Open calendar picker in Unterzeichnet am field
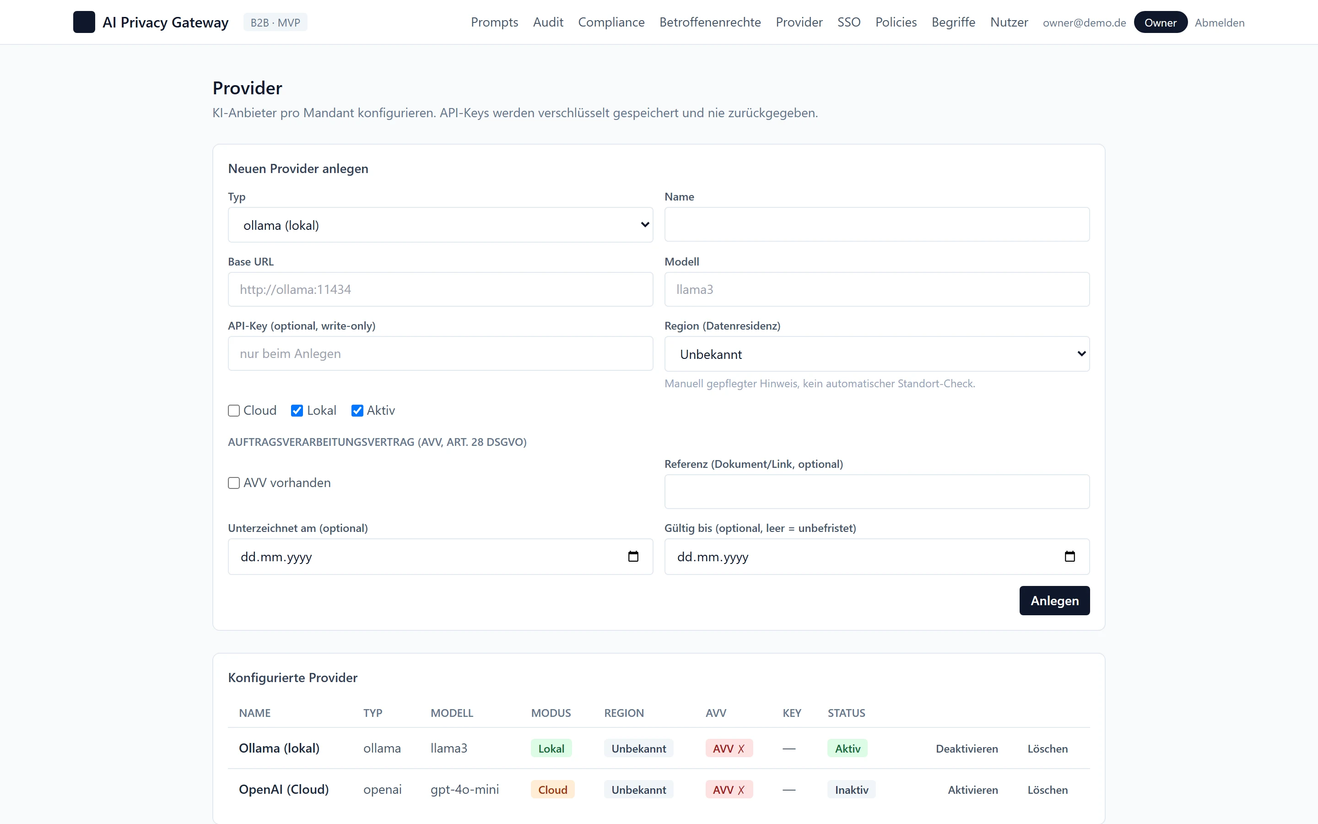 pos(633,556)
